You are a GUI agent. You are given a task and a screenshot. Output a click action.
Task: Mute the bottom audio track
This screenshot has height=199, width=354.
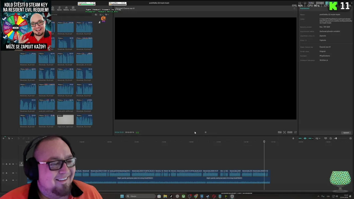(x=13, y=180)
